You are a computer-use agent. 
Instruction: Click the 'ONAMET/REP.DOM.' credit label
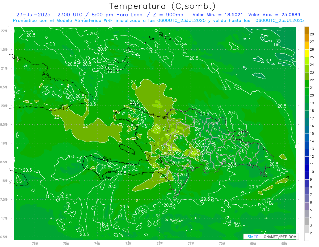pos(280,237)
